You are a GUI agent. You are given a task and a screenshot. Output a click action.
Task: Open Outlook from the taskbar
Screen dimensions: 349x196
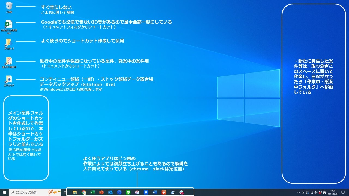[110, 192]
